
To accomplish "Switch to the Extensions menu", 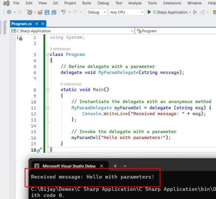I will [x=172, y=3].
